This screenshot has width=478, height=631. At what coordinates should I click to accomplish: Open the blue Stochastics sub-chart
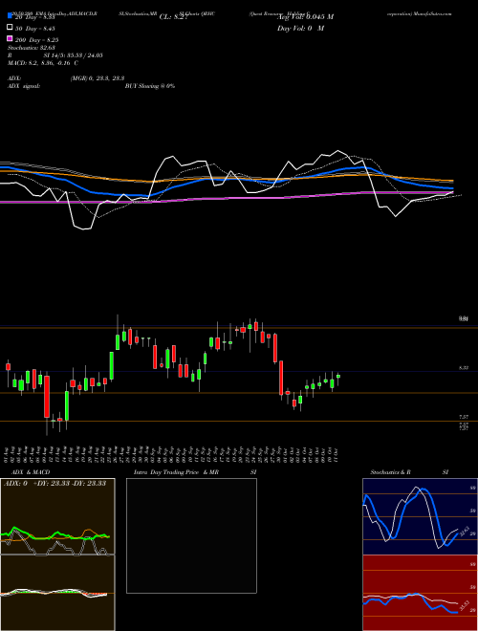tap(420, 516)
